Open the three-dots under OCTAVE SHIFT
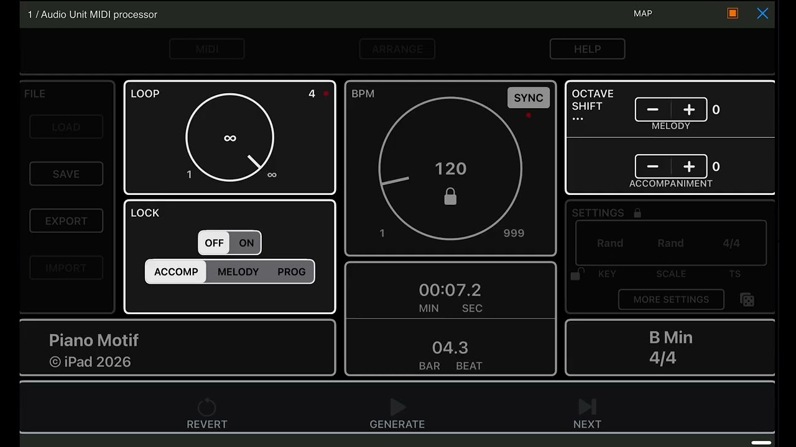796x447 pixels. click(578, 119)
